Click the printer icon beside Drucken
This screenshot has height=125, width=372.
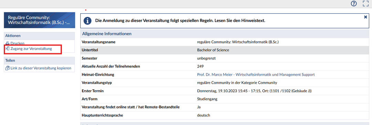point(7,43)
